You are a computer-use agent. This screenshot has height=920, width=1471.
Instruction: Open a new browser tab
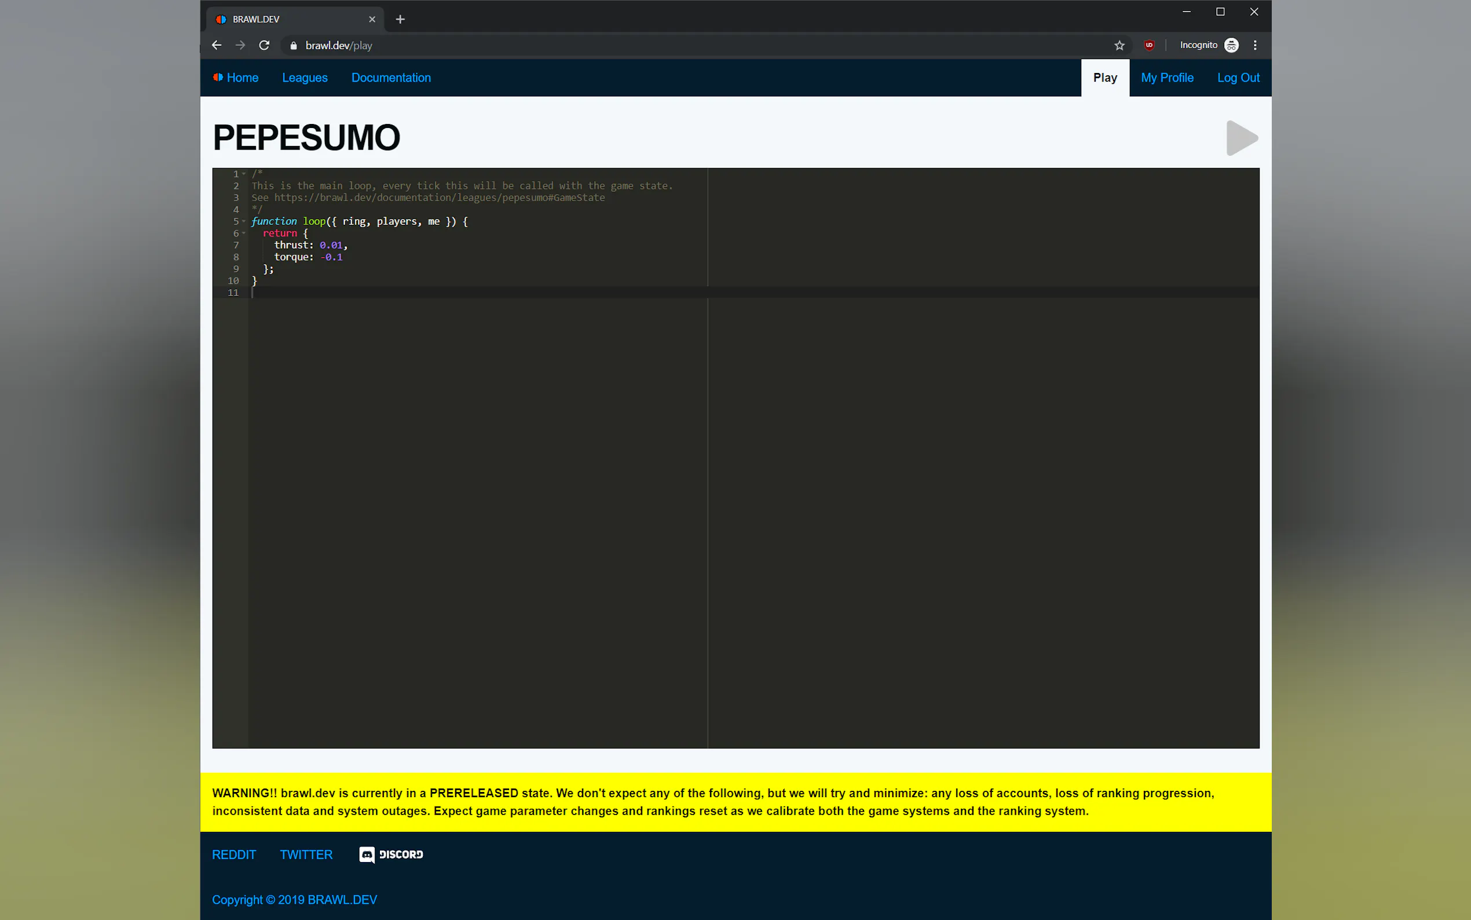400,20
